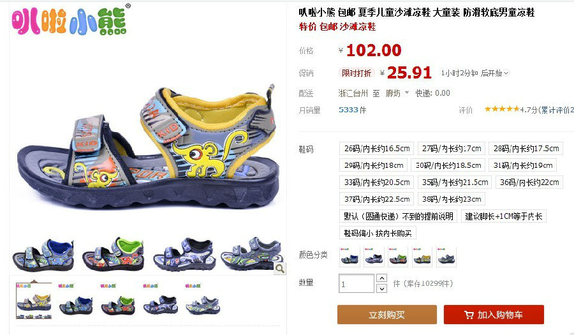Select the yellow sandal thumbnail at bottom
This screenshot has width=574, height=335.
34,301
